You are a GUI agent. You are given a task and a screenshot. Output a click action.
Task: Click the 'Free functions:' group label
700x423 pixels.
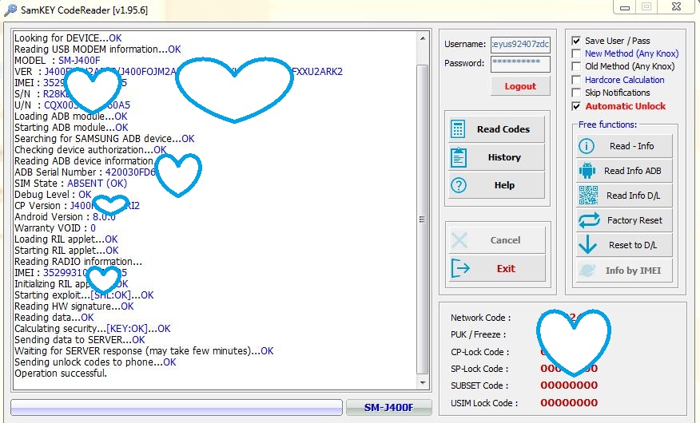point(607,125)
